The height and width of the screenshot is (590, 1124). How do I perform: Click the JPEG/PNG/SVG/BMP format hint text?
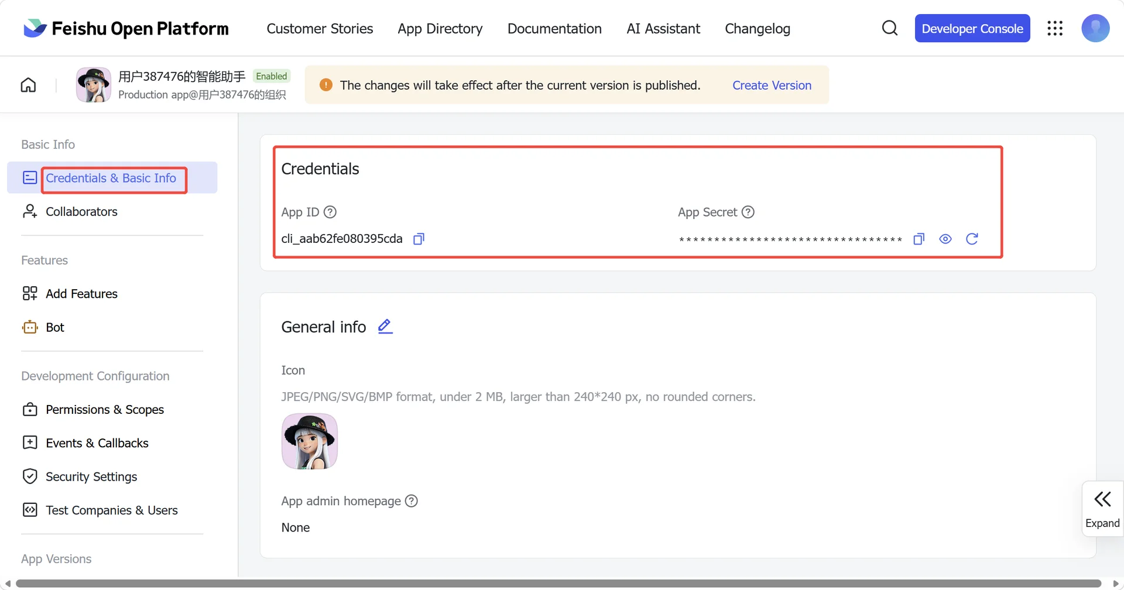coord(519,397)
